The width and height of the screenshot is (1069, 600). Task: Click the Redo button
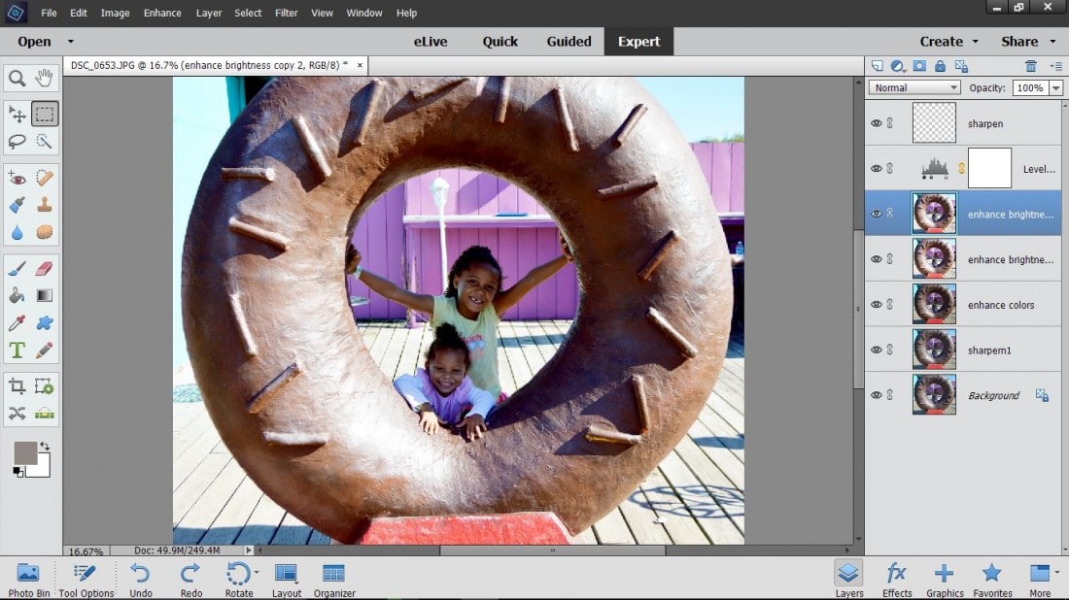[x=190, y=581]
